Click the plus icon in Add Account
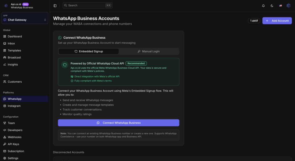This screenshot has width=295, height=161. pos(267,21)
